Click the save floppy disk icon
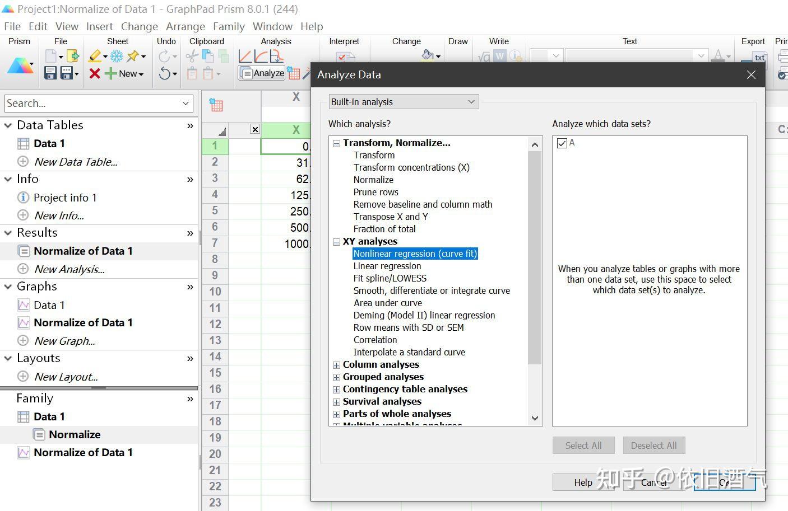The image size is (788, 511). tap(50, 73)
